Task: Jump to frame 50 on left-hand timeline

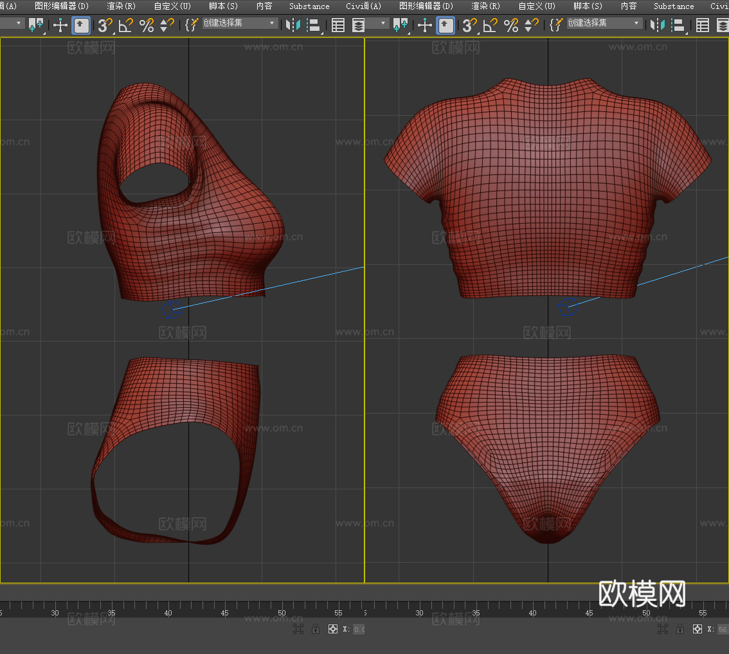Action: [282, 613]
